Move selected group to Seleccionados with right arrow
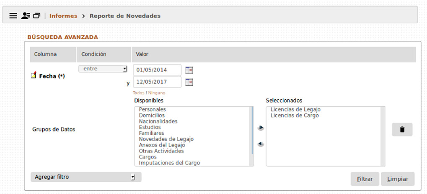 [x=261, y=128]
